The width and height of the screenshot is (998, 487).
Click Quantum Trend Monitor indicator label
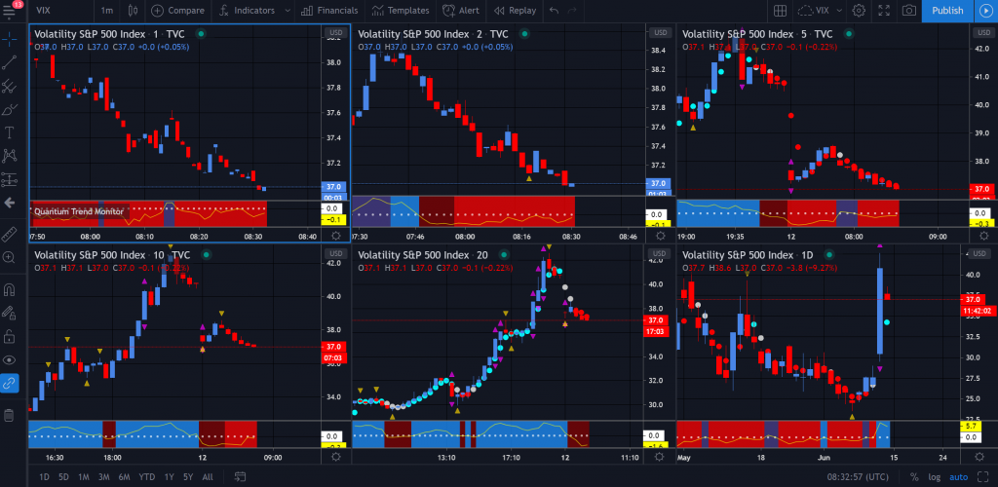click(x=79, y=211)
